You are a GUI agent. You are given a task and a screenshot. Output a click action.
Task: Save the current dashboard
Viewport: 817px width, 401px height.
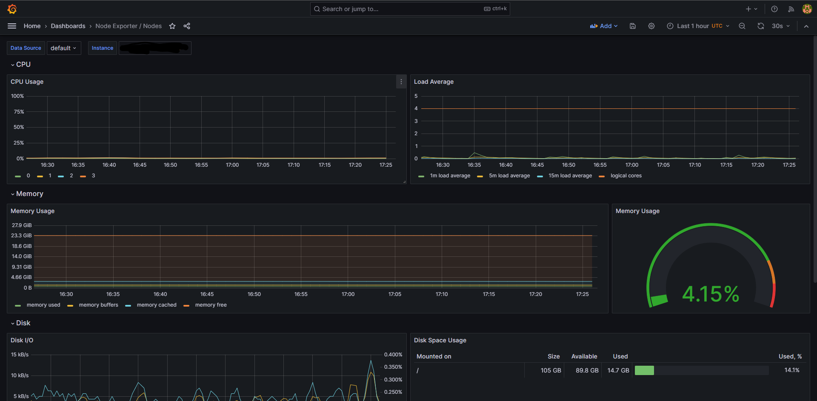click(632, 26)
